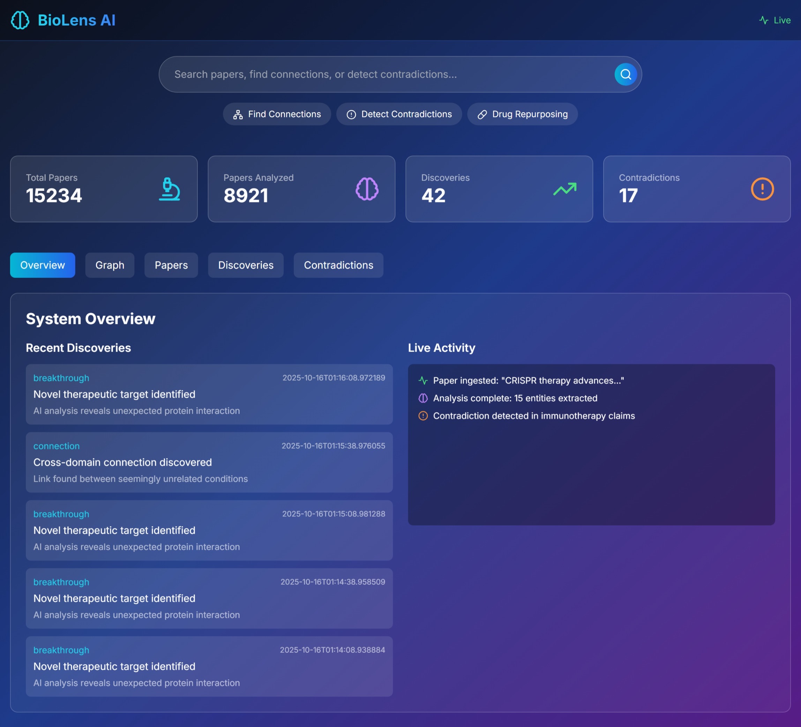Click the Live pulse status icon

(x=763, y=20)
